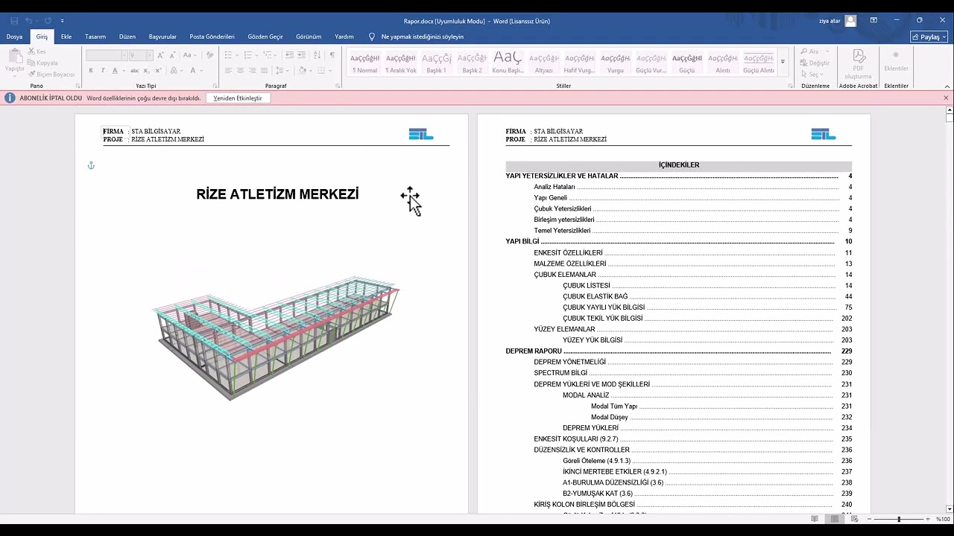Click the Kes cut command
954x536 pixels.
pyautogui.click(x=37, y=51)
